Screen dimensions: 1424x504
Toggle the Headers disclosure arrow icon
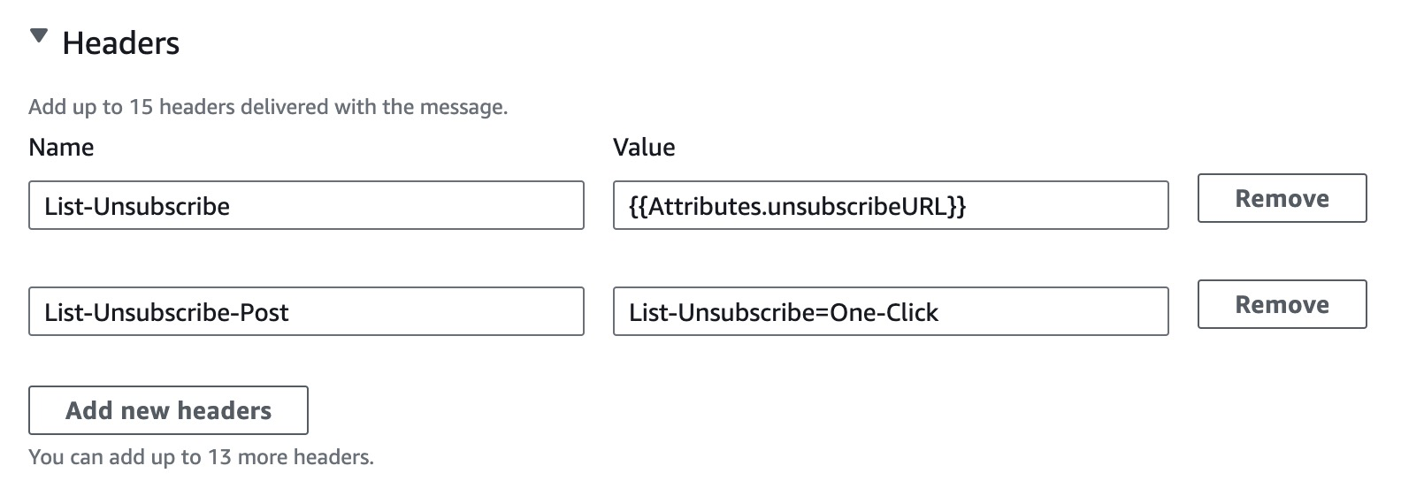[39, 36]
